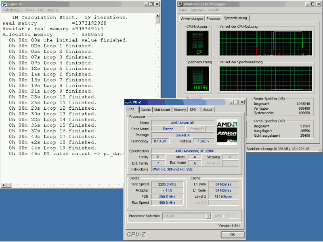Click the 'Loop 19 finished' line in Super PI
The width and height of the screenshot is (323, 242).
[52, 148]
